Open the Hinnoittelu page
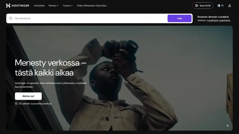Screen dimensions: 239x134 point(39,6)
